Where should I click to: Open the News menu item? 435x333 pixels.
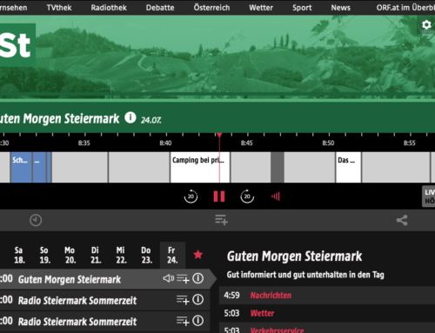tap(341, 8)
